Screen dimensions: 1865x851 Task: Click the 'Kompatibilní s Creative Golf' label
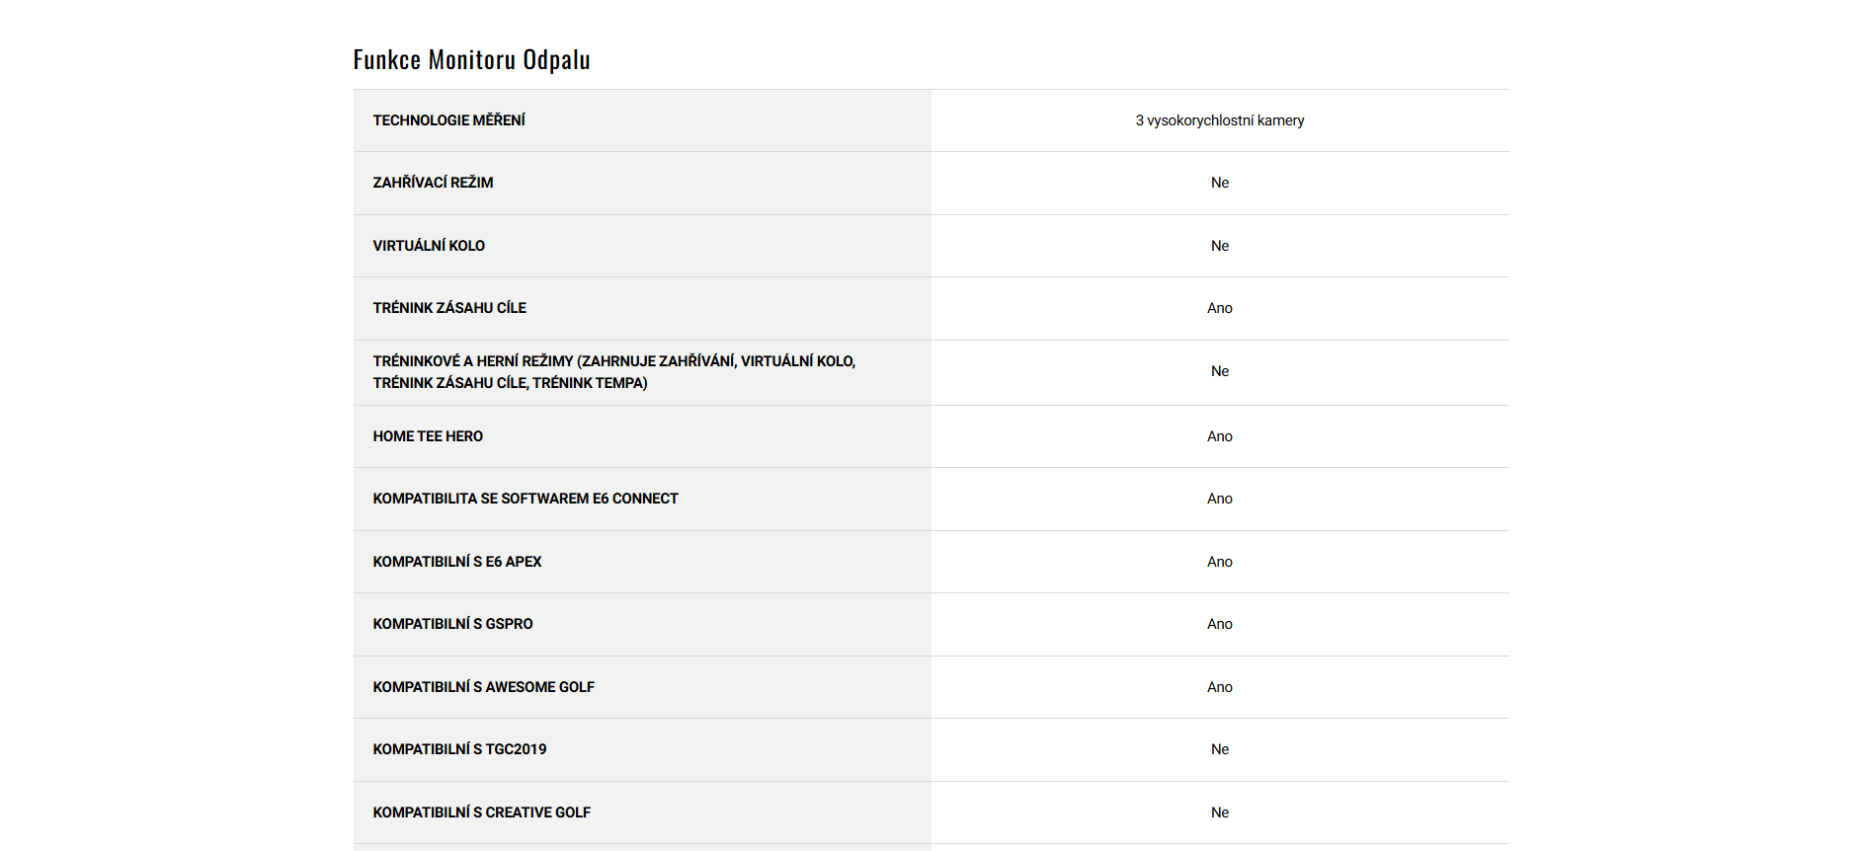click(x=481, y=812)
